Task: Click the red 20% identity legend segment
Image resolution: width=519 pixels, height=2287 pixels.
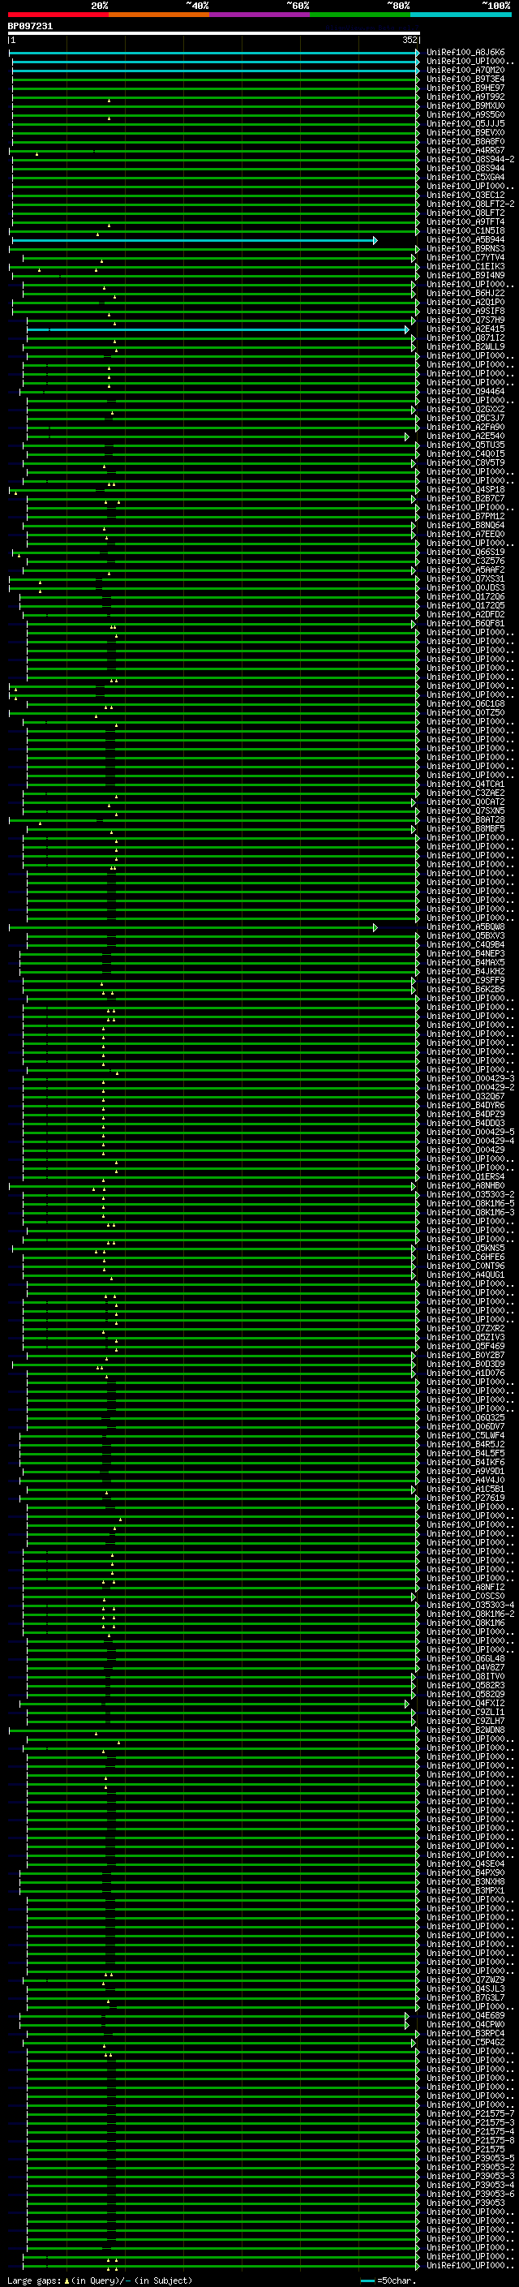Action: (x=58, y=15)
